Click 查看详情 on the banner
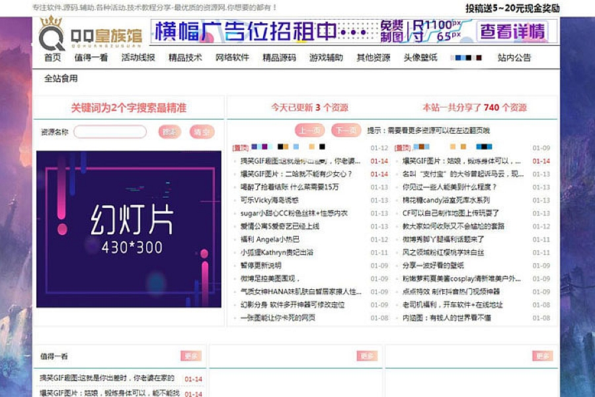 pos(512,31)
